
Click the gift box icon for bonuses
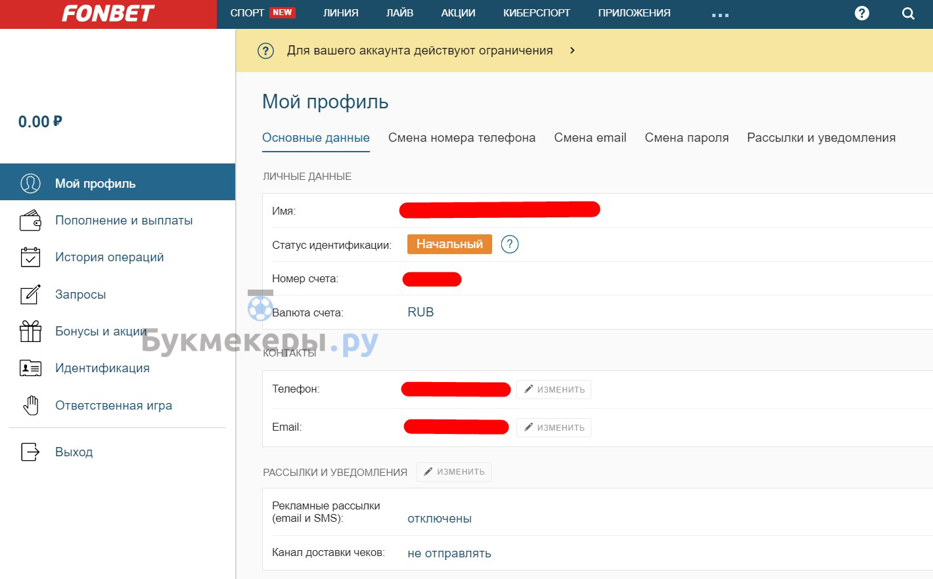(x=30, y=331)
